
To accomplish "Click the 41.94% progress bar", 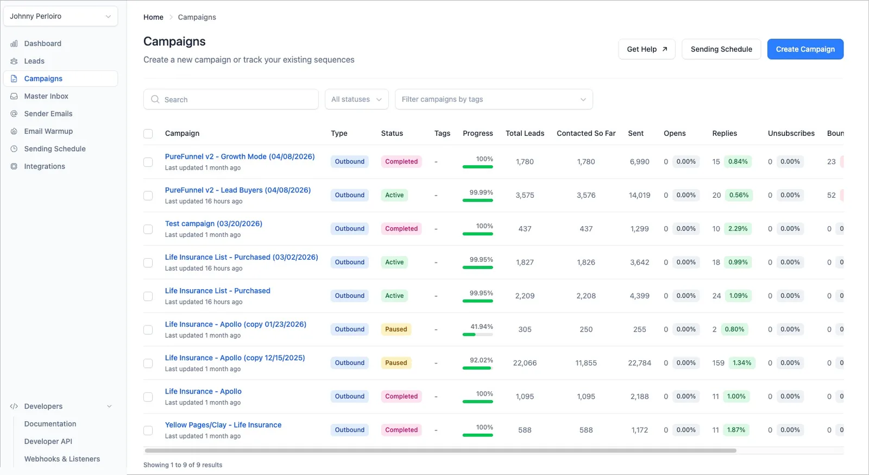I will [478, 335].
